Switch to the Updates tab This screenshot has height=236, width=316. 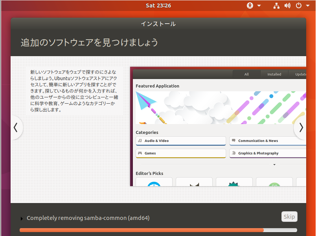[297, 74]
